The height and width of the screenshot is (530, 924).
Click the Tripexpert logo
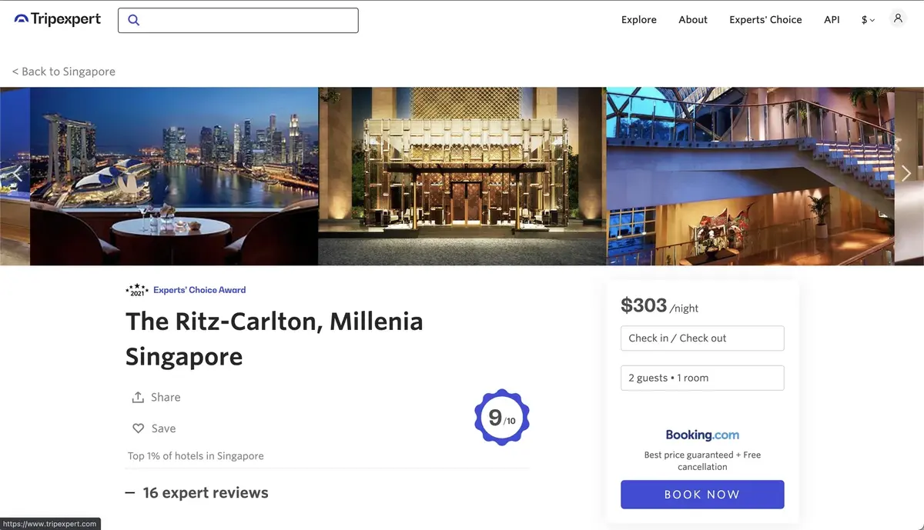point(58,19)
